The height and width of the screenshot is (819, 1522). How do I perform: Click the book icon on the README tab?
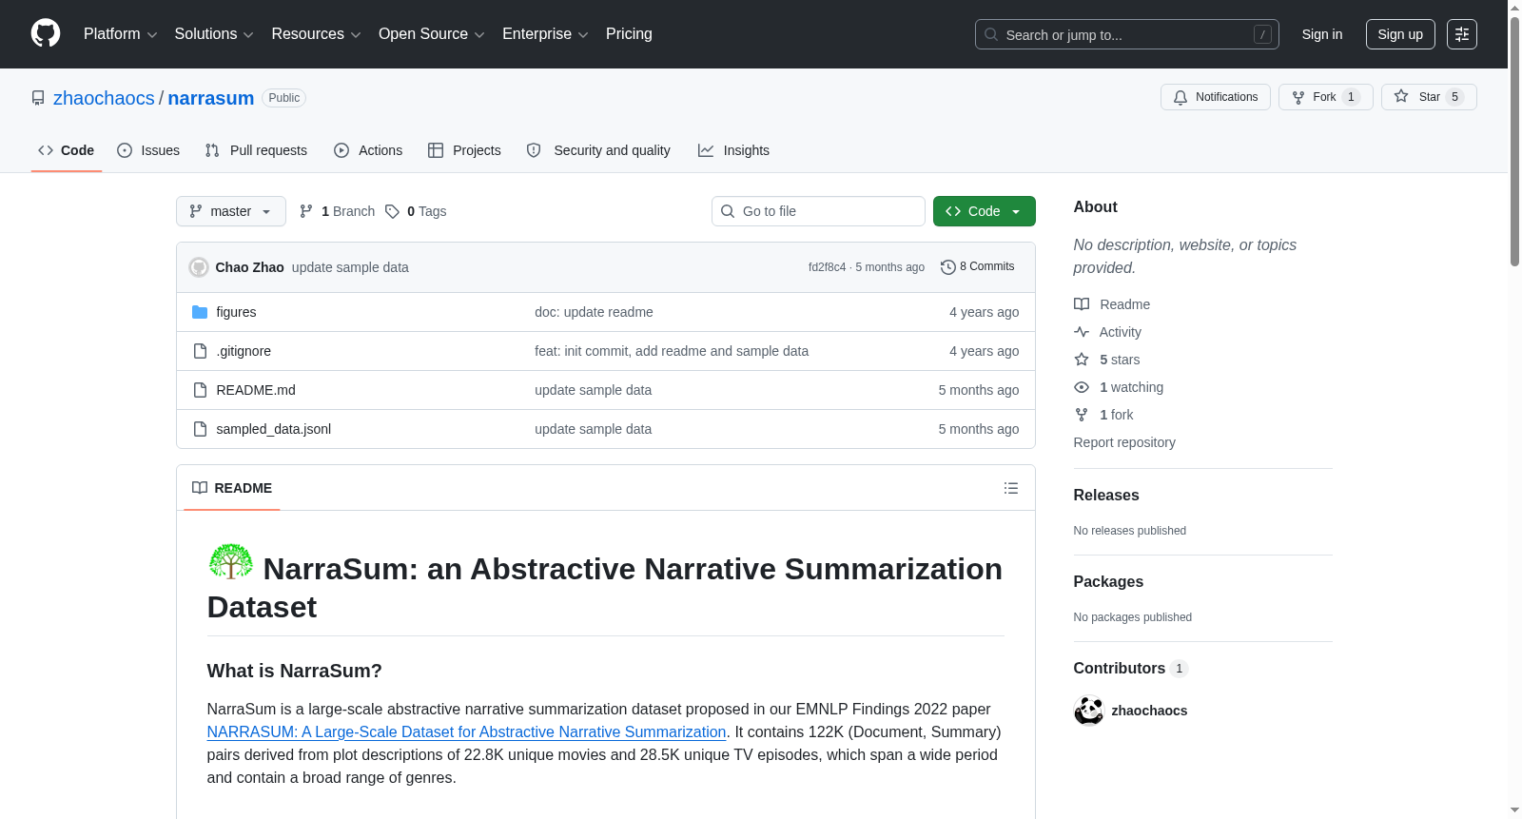tap(200, 488)
